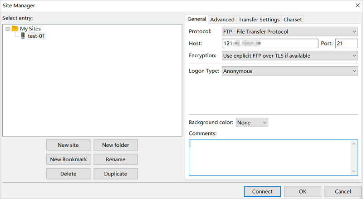The image size is (363, 199).
Task: Open the Encryption dropdown
Action: coord(290,56)
